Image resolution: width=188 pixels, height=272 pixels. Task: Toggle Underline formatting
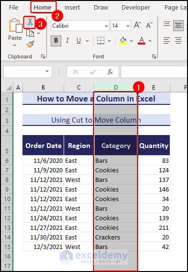point(78,41)
